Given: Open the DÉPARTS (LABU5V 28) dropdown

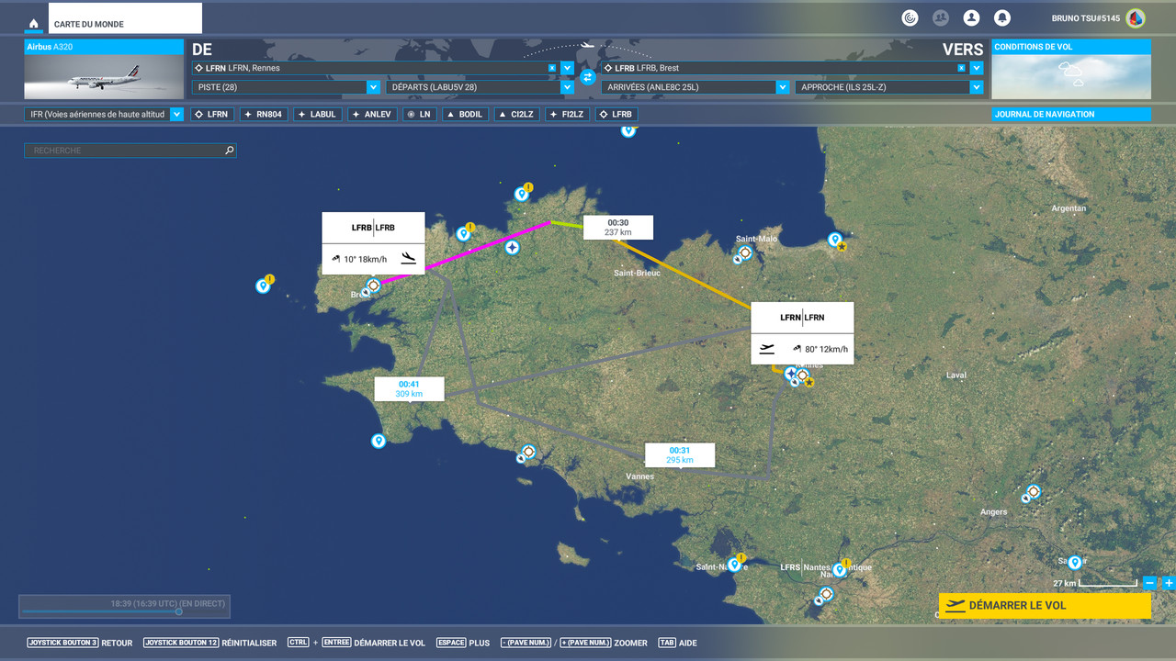Looking at the screenshot, I should pos(480,87).
